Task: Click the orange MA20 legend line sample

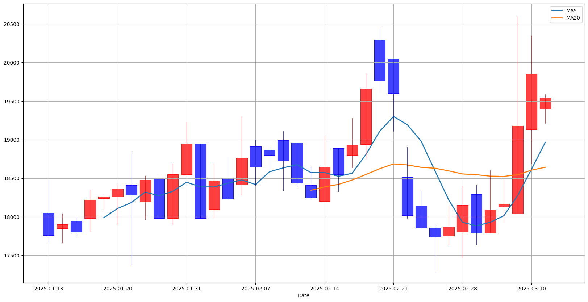Action: coord(557,18)
